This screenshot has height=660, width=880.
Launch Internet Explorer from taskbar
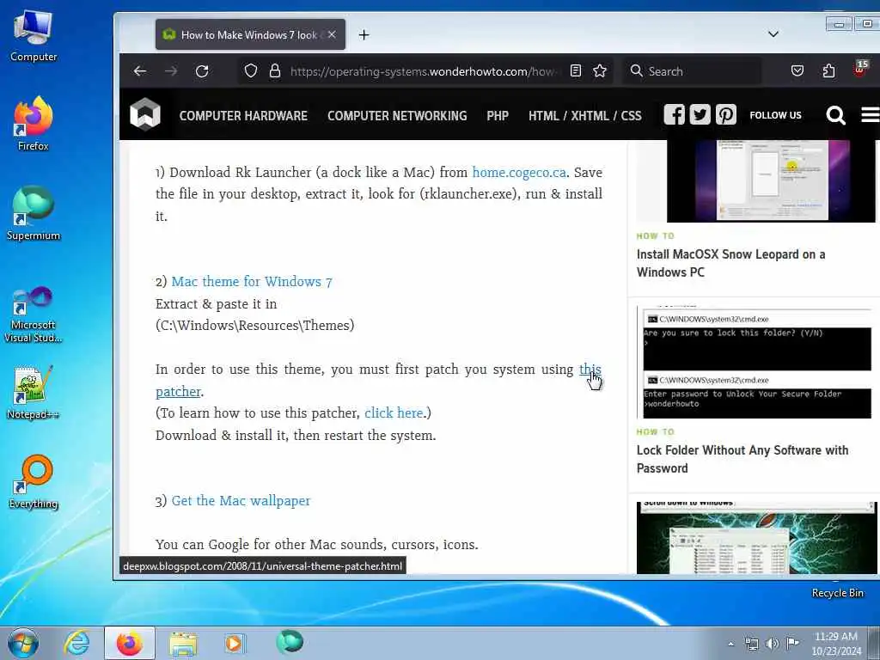(76, 643)
